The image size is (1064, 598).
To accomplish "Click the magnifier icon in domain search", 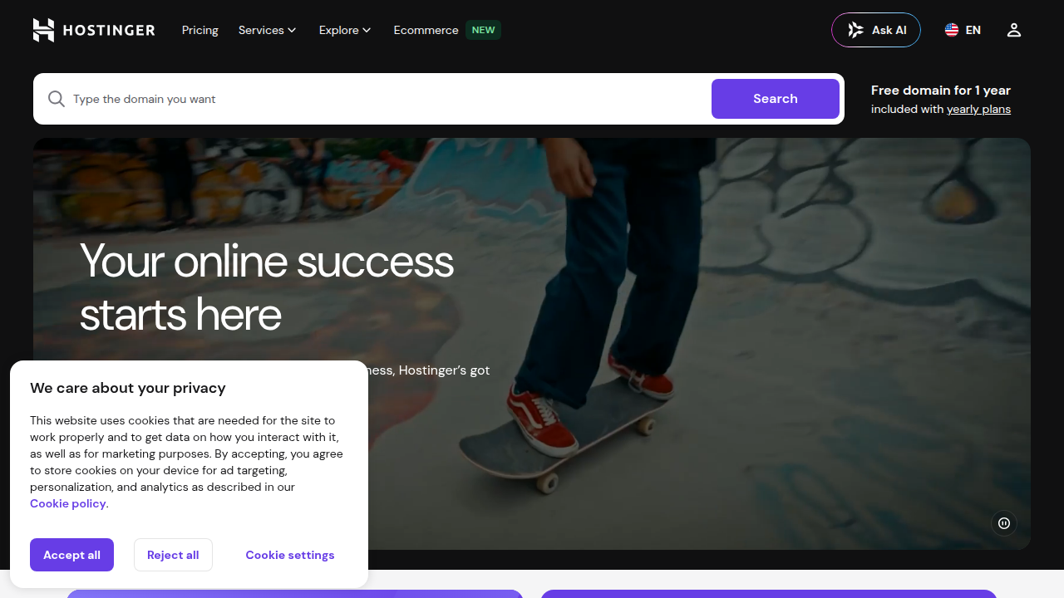I will (x=57, y=99).
